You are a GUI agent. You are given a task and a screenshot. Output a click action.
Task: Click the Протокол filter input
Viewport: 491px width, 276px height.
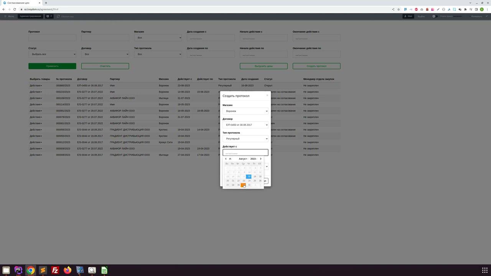(52, 38)
